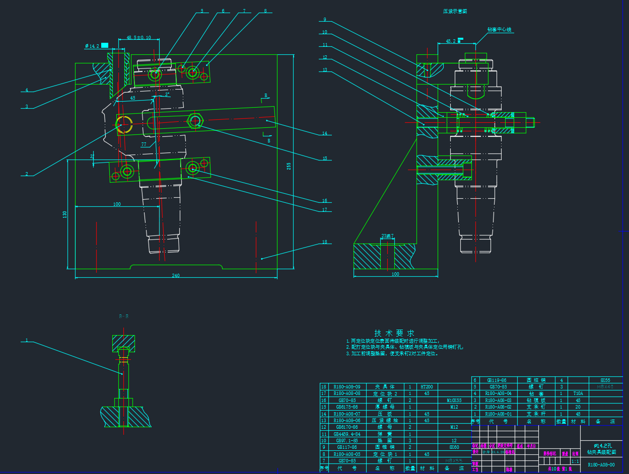Select the hexagonal nut on clamp plate
Screen dimensions: 629x474
tap(195, 120)
